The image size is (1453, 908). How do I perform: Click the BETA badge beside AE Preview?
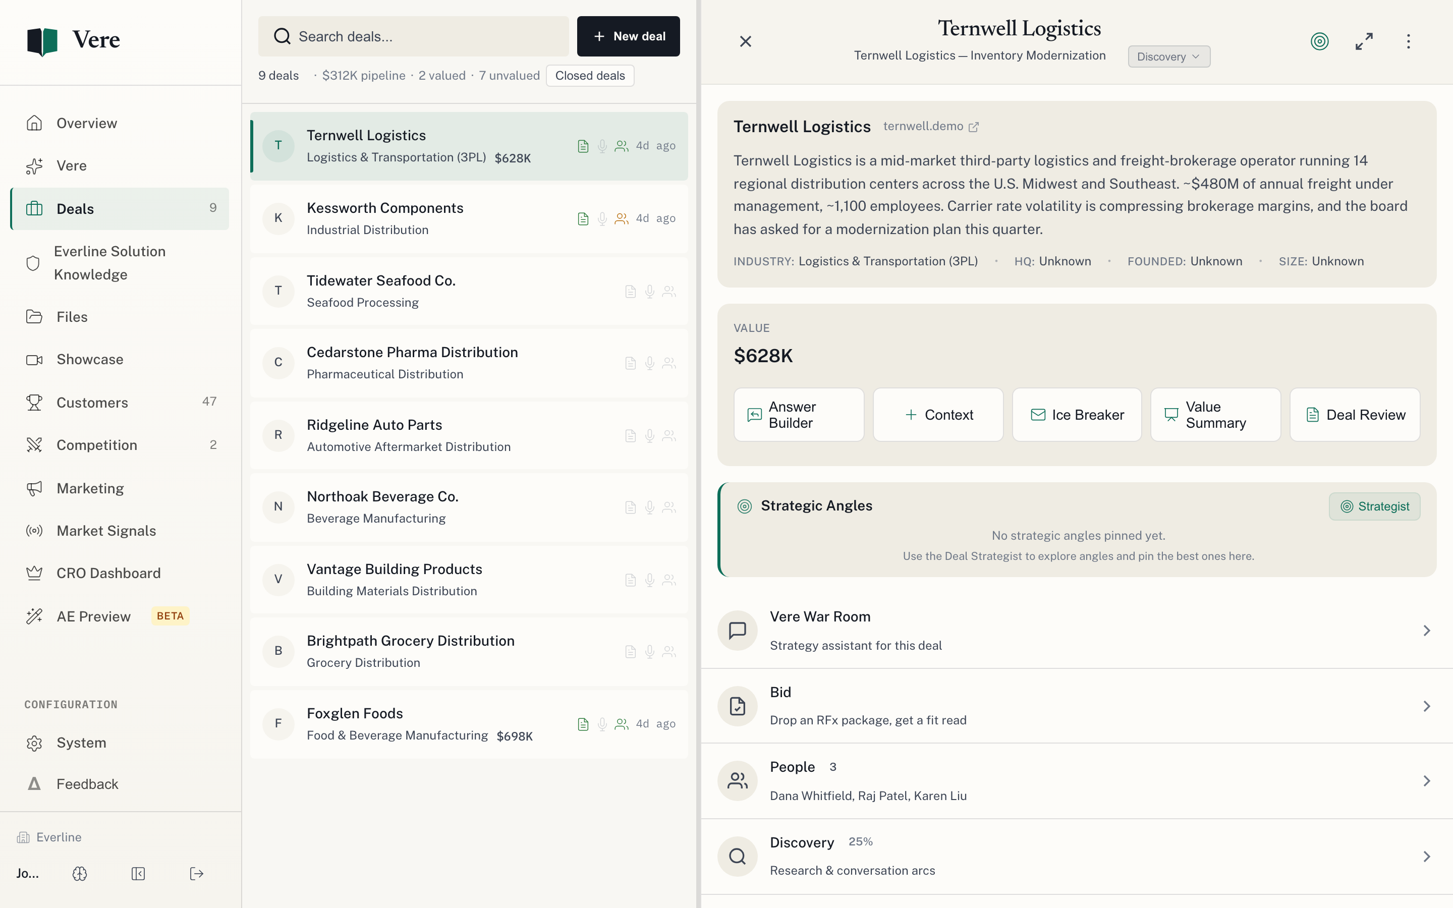(170, 616)
